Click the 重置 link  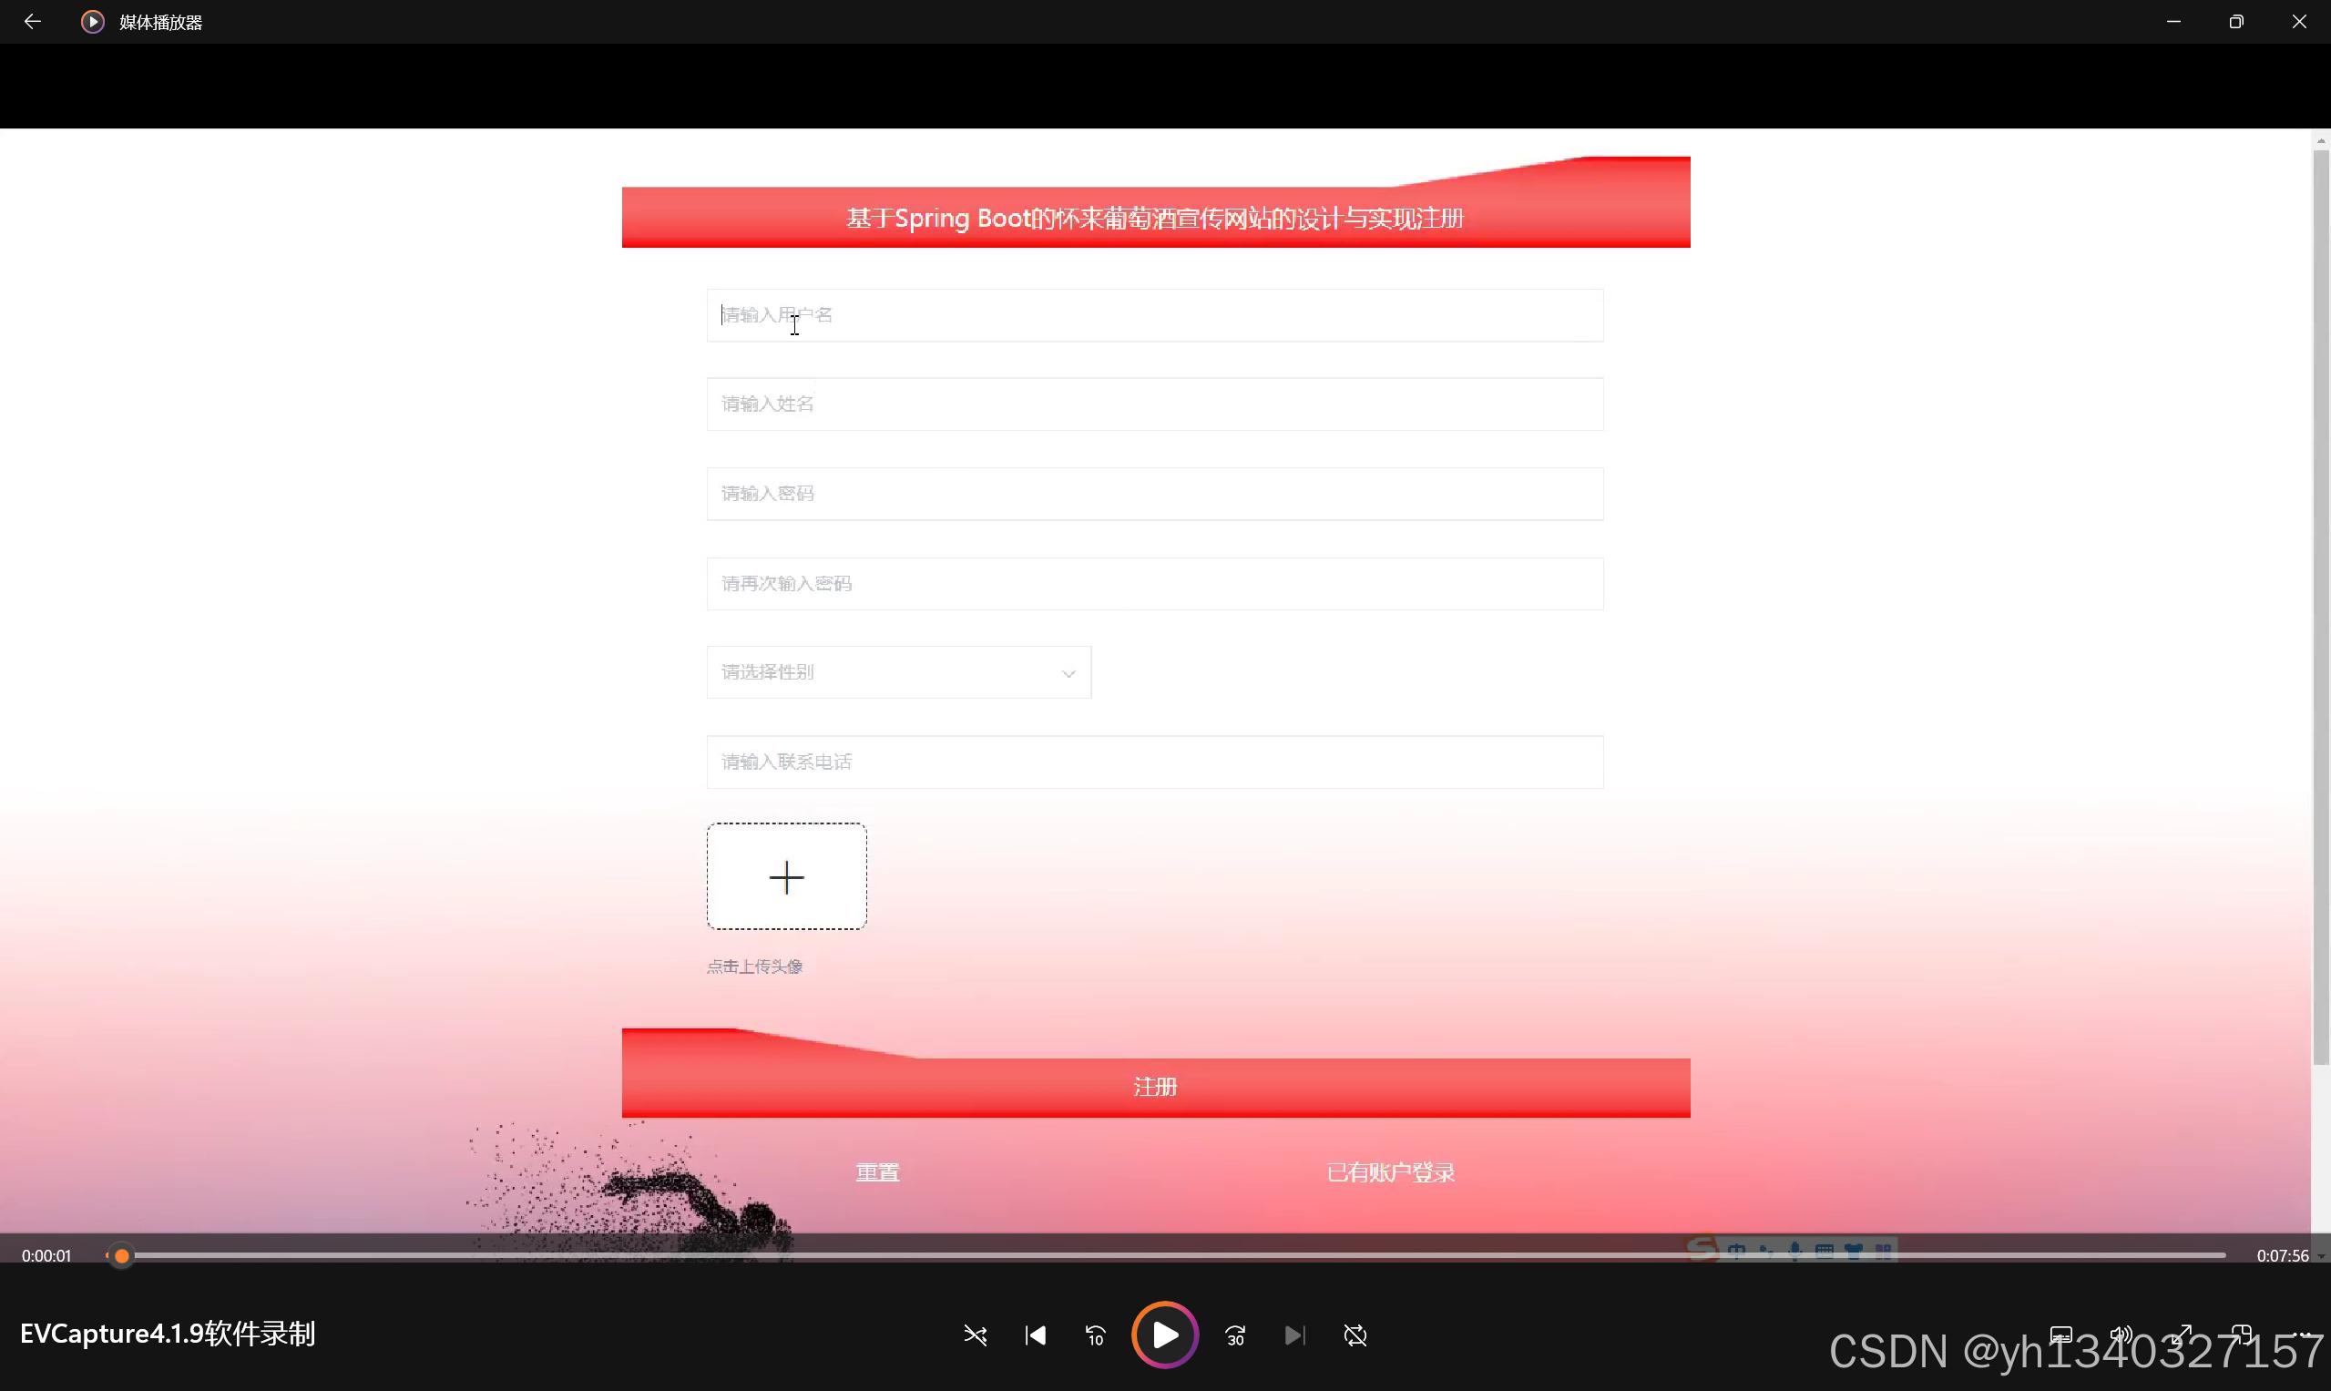coord(877,1171)
